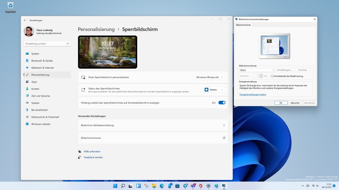The height and width of the screenshot is (190, 339).
Task: Open Microsoft Store from the taskbar
Action: (177, 186)
